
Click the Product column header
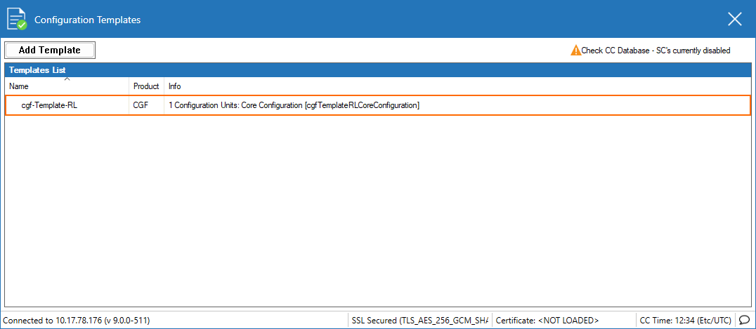(x=146, y=87)
